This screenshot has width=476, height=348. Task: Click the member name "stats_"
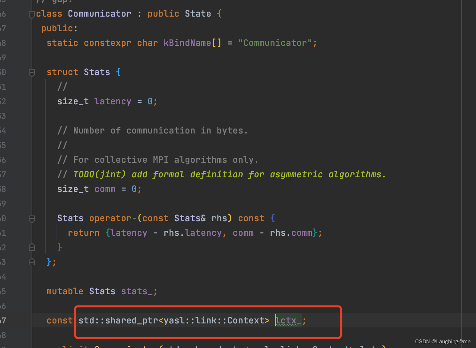[137, 291]
